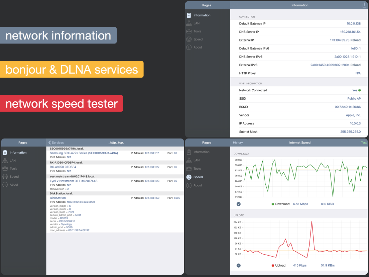Tap the share icon in Information header
369x277 pixels.
click(364, 5)
